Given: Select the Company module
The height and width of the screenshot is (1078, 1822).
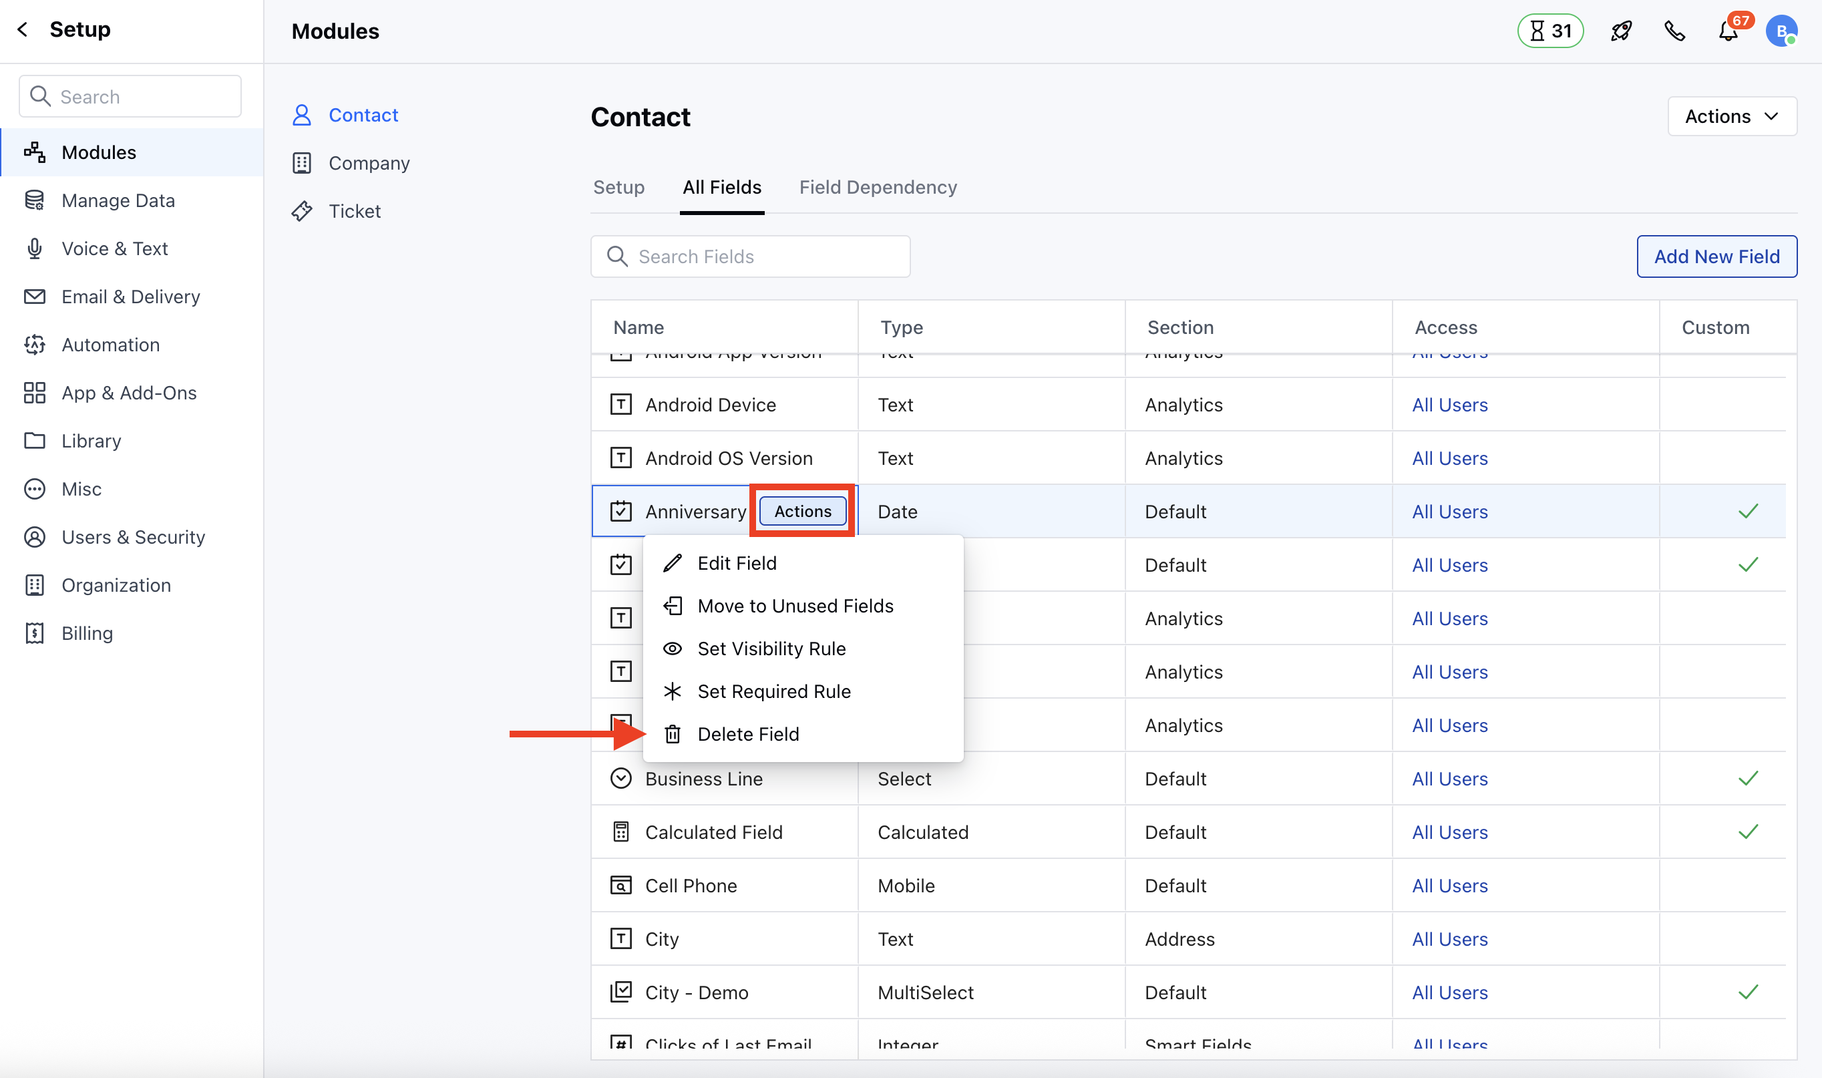Looking at the screenshot, I should click(369, 164).
